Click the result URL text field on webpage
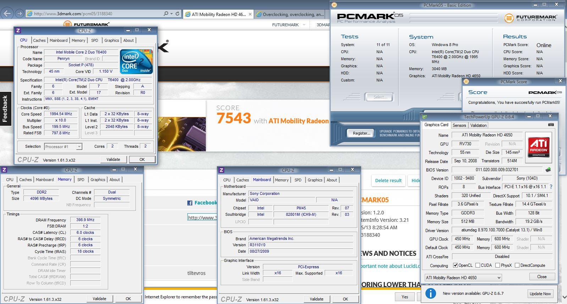 pyautogui.click(x=202, y=217)
